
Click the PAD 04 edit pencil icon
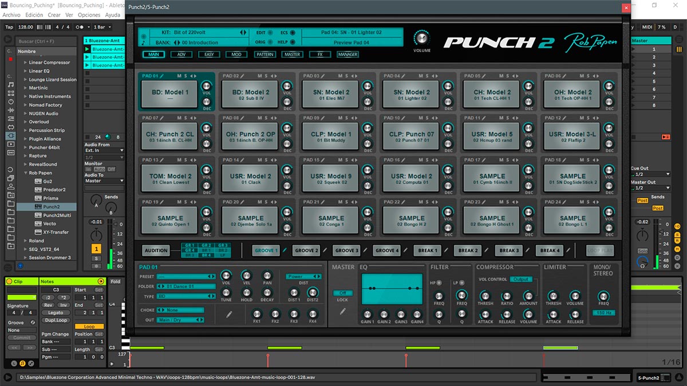pyautogui.click(x=404, y=75)
